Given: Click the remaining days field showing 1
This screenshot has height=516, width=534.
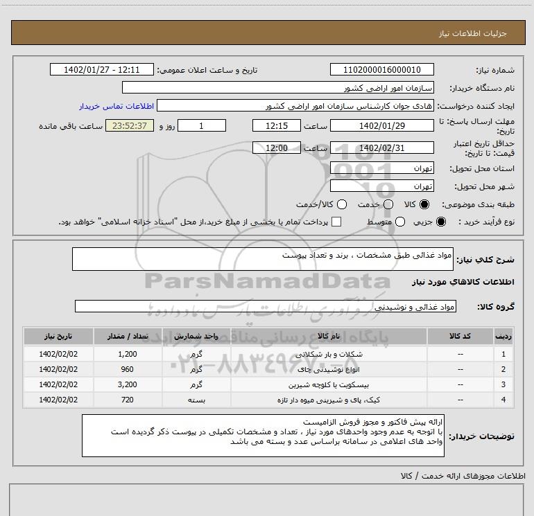Looking at the screenshot, I should [x=202, y=126].
